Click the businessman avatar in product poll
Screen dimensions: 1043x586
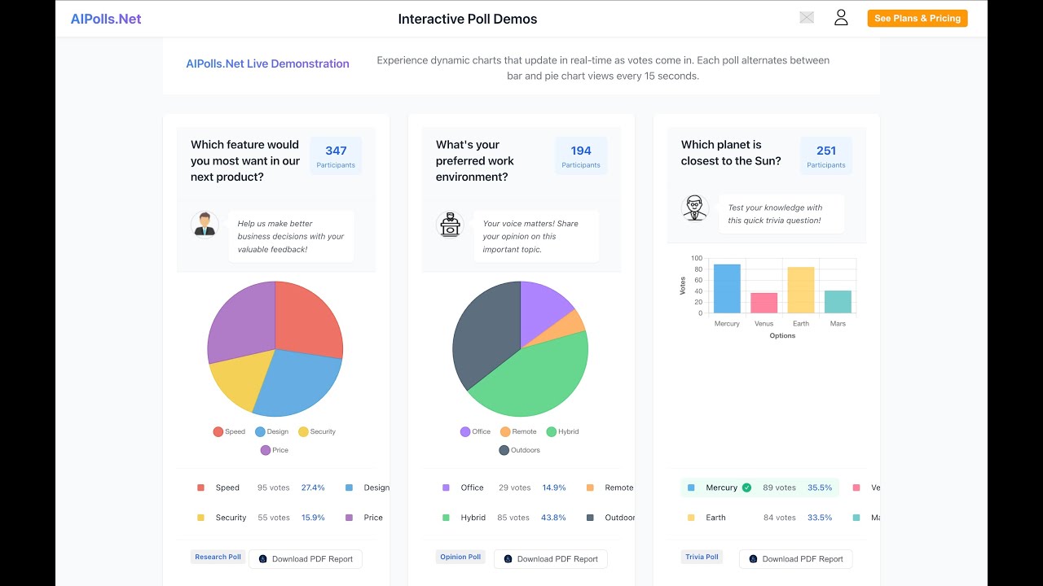tap(205, 224)
